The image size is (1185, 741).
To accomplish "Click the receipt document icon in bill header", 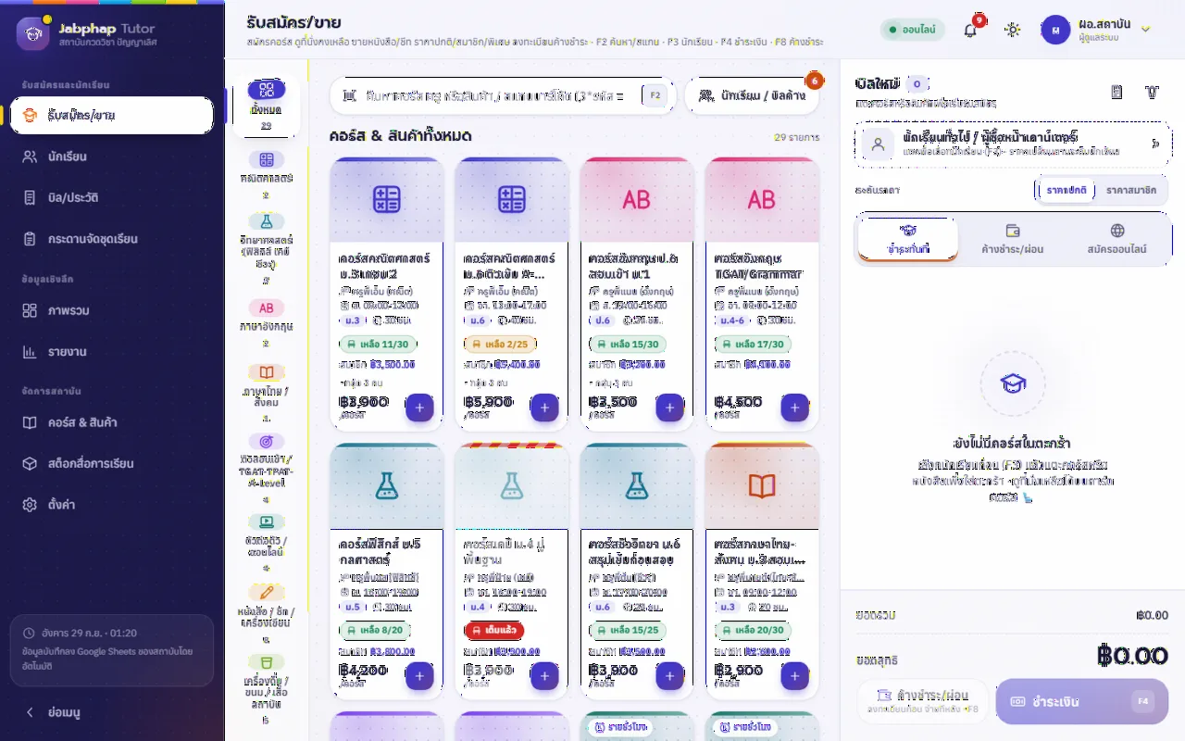I will 1116,92.
